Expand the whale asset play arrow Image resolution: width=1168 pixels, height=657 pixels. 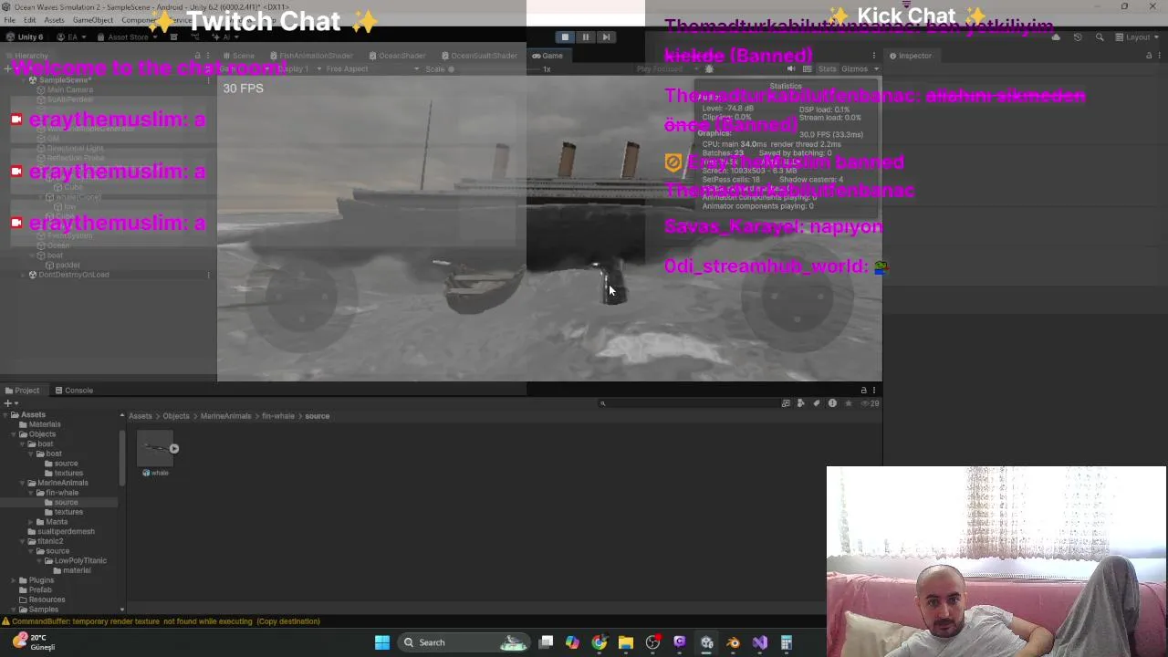coord(174,448)
